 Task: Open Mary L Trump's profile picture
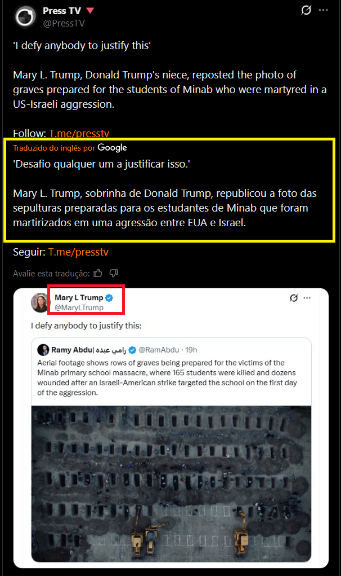pos(41,303)
